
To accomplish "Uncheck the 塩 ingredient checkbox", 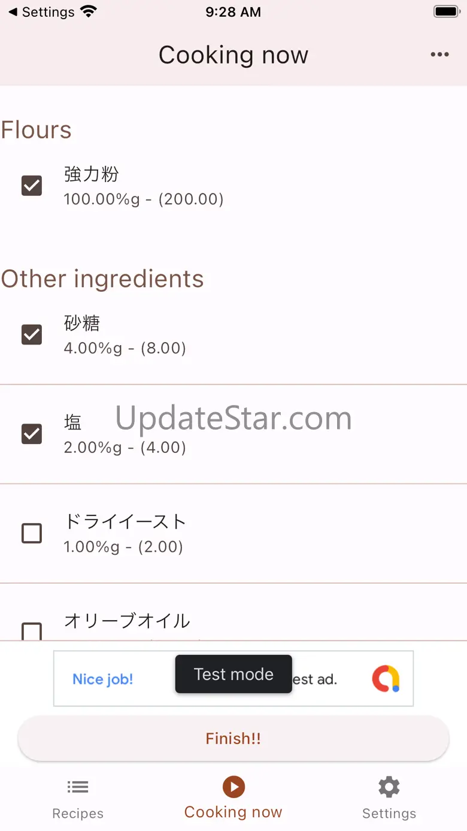I will (32, 434).
